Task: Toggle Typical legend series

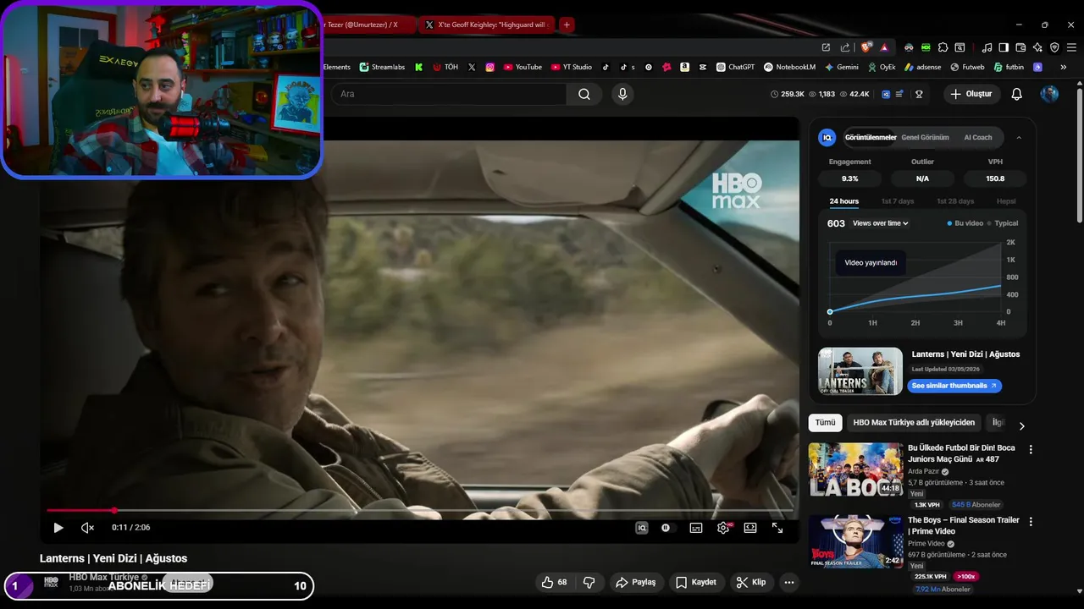Action: click(1003, 223)
